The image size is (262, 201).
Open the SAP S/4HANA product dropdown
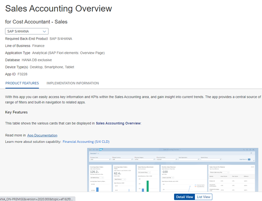(27, 31)
